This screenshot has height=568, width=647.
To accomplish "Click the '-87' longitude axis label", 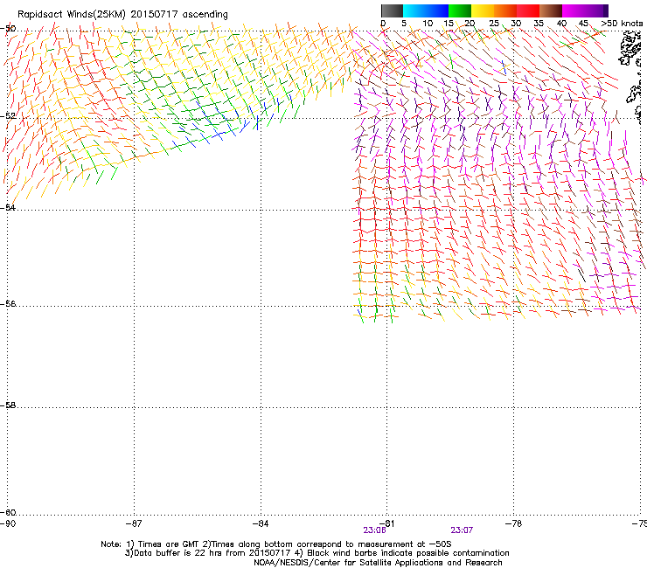I will coord(134,523).
